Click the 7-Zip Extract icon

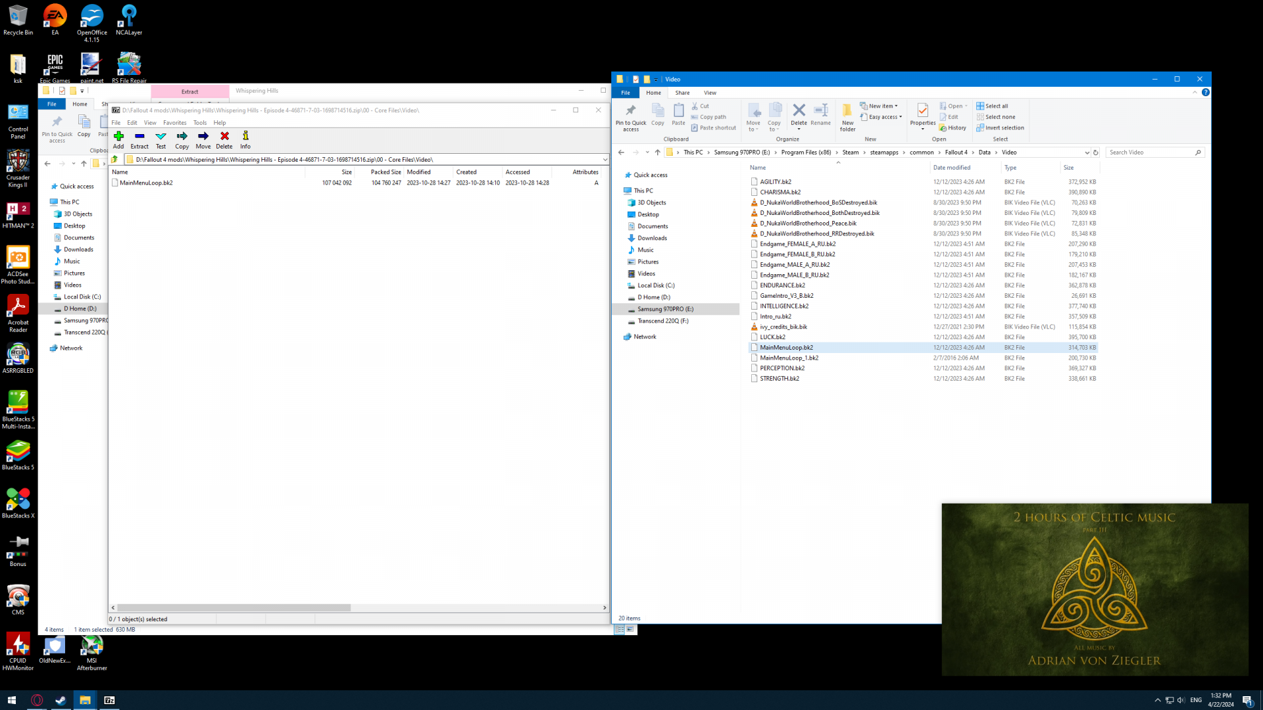[139, 139]
